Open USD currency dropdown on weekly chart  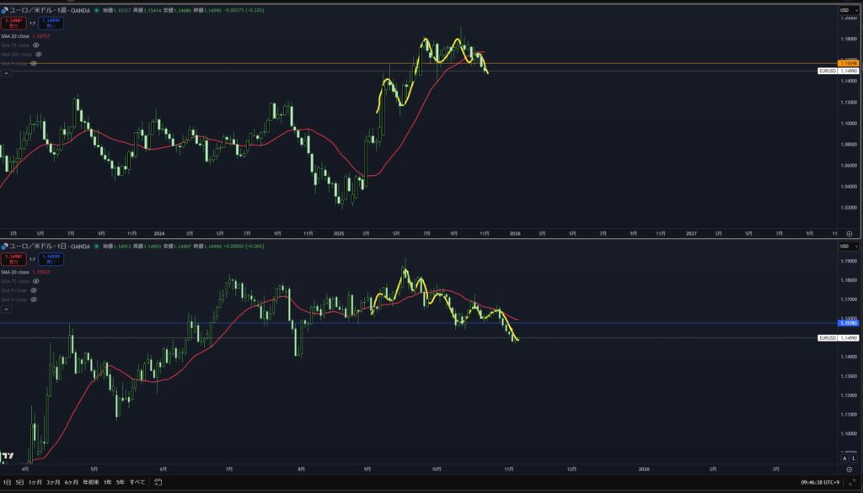pos(844,10)
